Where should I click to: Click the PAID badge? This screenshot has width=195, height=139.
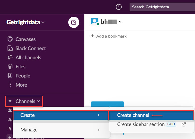[171, 124]
